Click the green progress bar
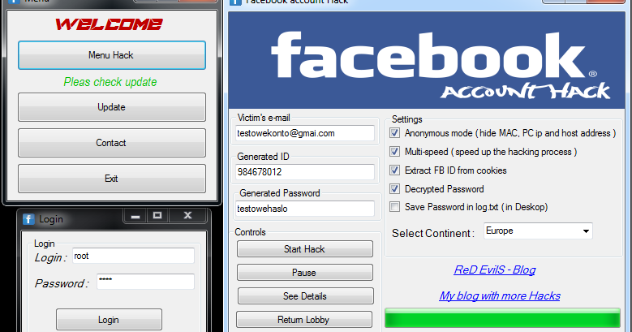 click(x=502, y=318)
